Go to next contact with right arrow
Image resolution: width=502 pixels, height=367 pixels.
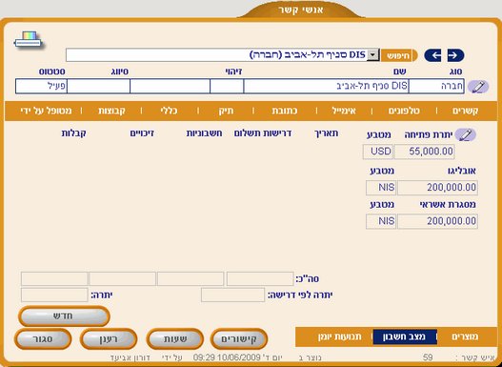[455, 55]
